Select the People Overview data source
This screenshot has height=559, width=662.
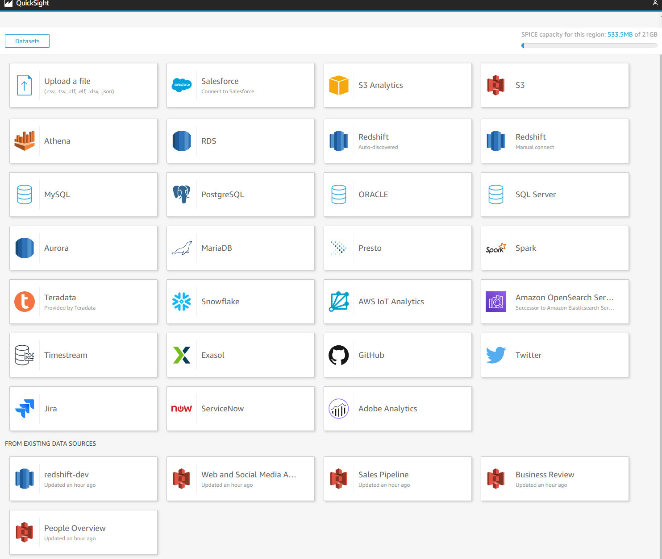(x=83, y=532)
